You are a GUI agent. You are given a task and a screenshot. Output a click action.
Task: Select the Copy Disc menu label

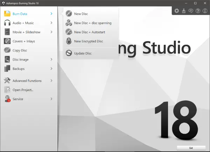click(x=20, y=50)
